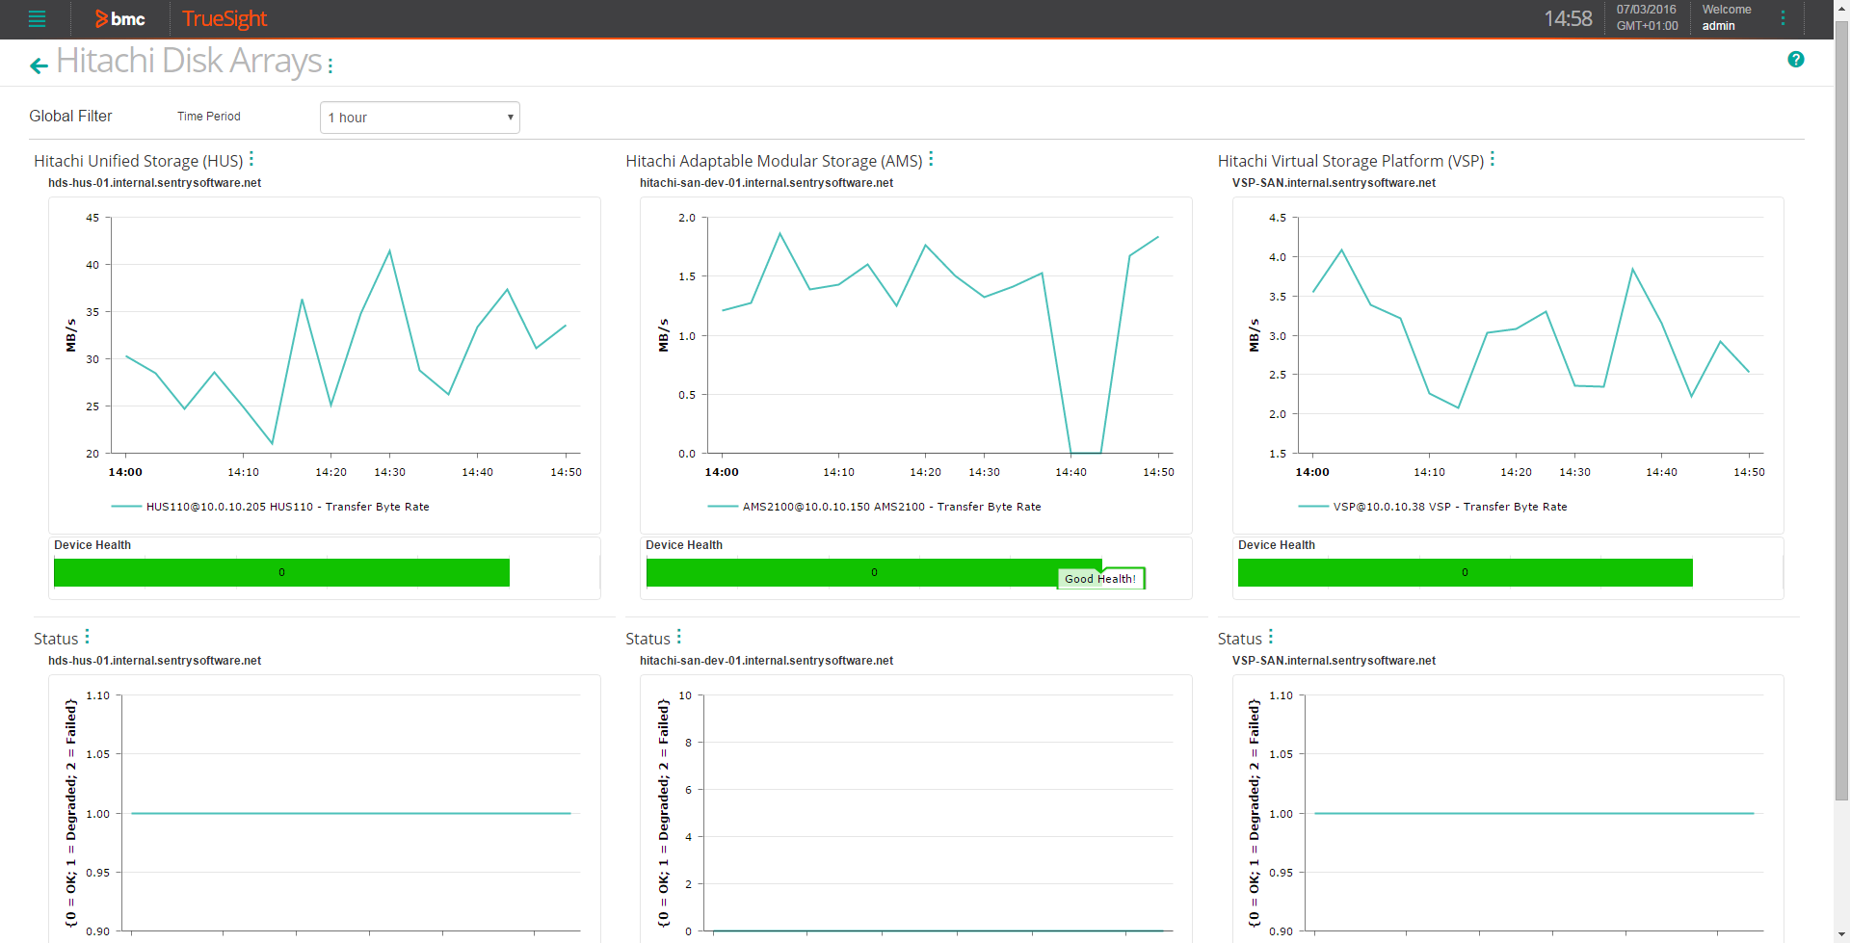Toggle HUS110 Transfer Byte Rate legend entry
This screenshot has height=943, width=1850.
click(271, 507)
